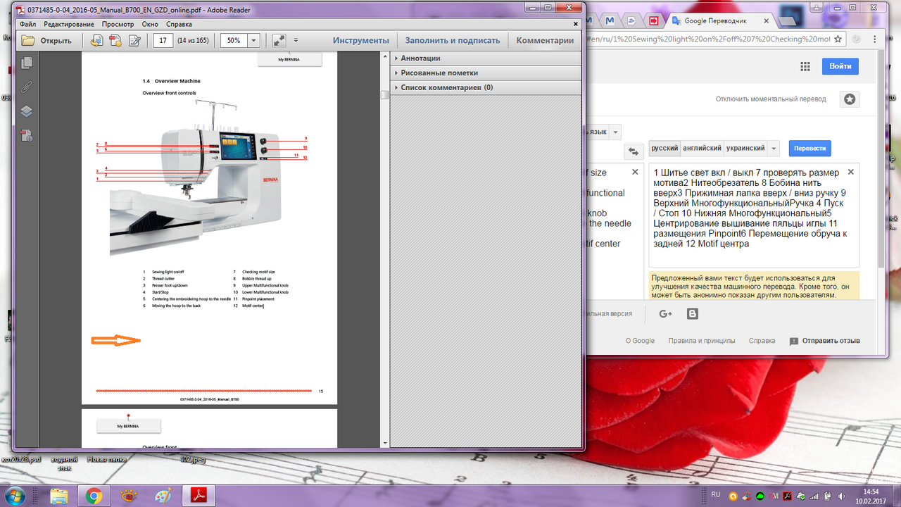Open the phrasebook star button
Screen dimensions: 901x507
coord(850,99)
